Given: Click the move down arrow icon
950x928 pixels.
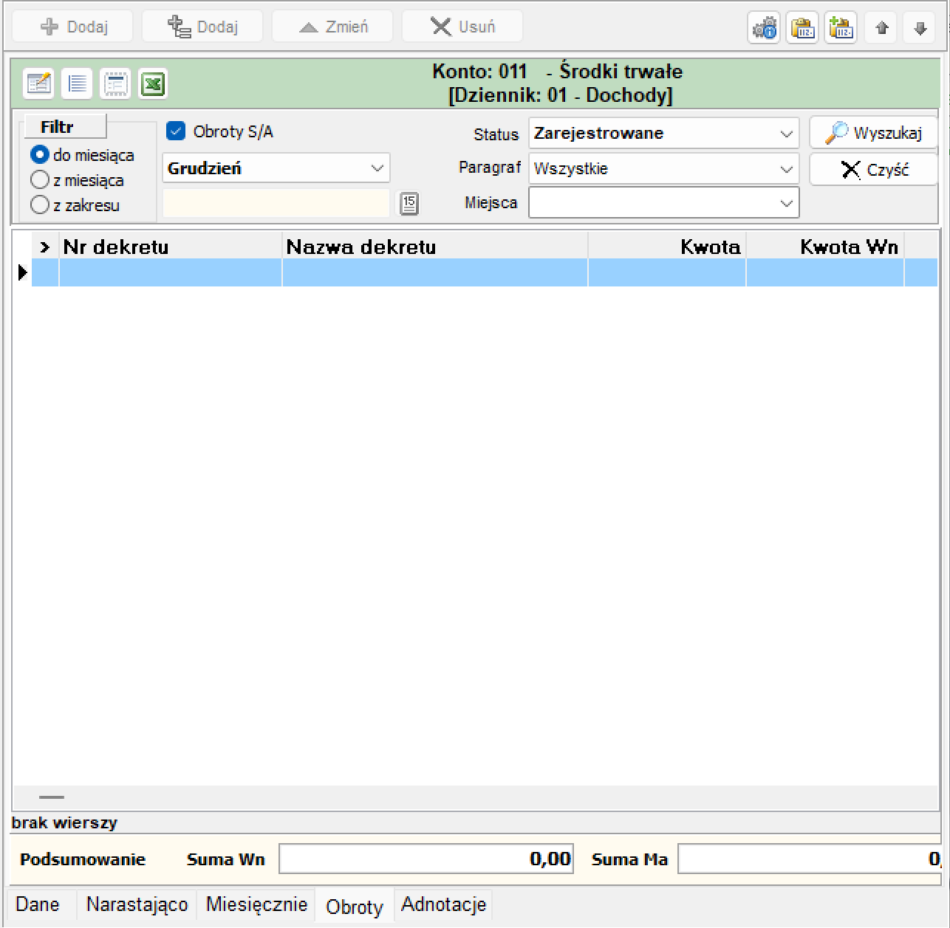Looking at the screenshot, I should click(920, 28).
